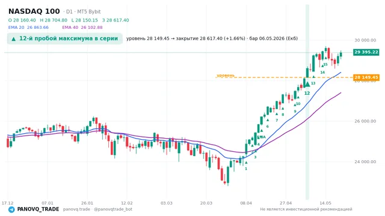Select the green 29 395.22 price tag
The height and width of the screenshot is (216, 385).
pos(366,52)
